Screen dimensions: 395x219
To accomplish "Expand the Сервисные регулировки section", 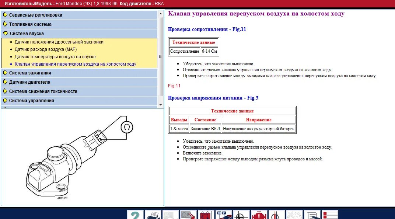I will [x=79, y=15].
